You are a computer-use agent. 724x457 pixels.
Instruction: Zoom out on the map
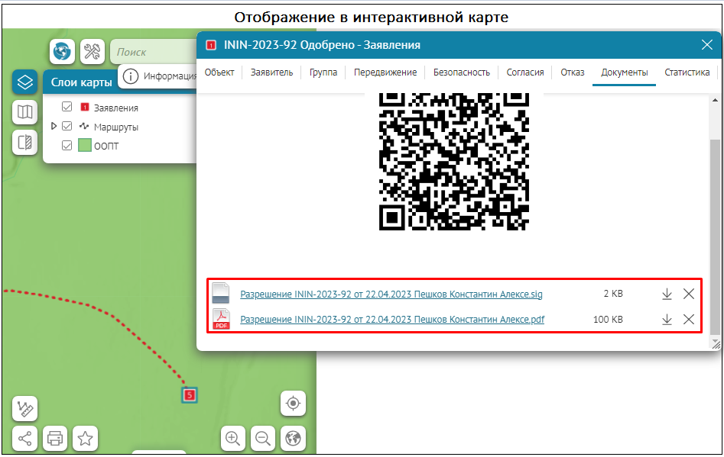point(262,438)
